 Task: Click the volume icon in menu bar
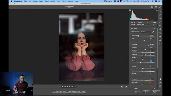(x=130, y=1)
